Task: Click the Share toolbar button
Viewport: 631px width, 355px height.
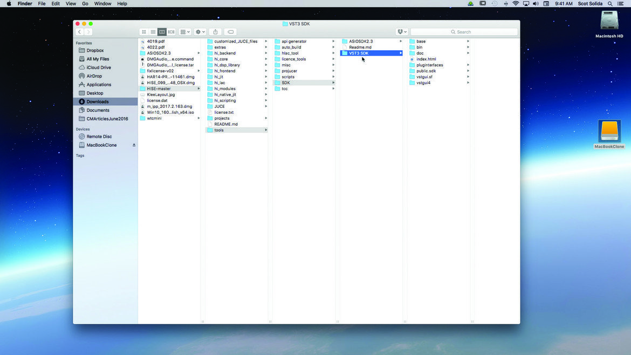Action: click(x=215, y=32)
